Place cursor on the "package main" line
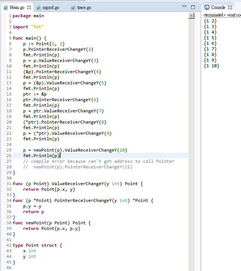This screenshot has height=271, width=241. tap(28, 16)
